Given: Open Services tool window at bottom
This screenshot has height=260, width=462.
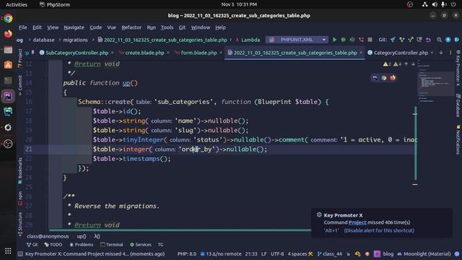Looking at the screenshot, I should tap(141, 245).
